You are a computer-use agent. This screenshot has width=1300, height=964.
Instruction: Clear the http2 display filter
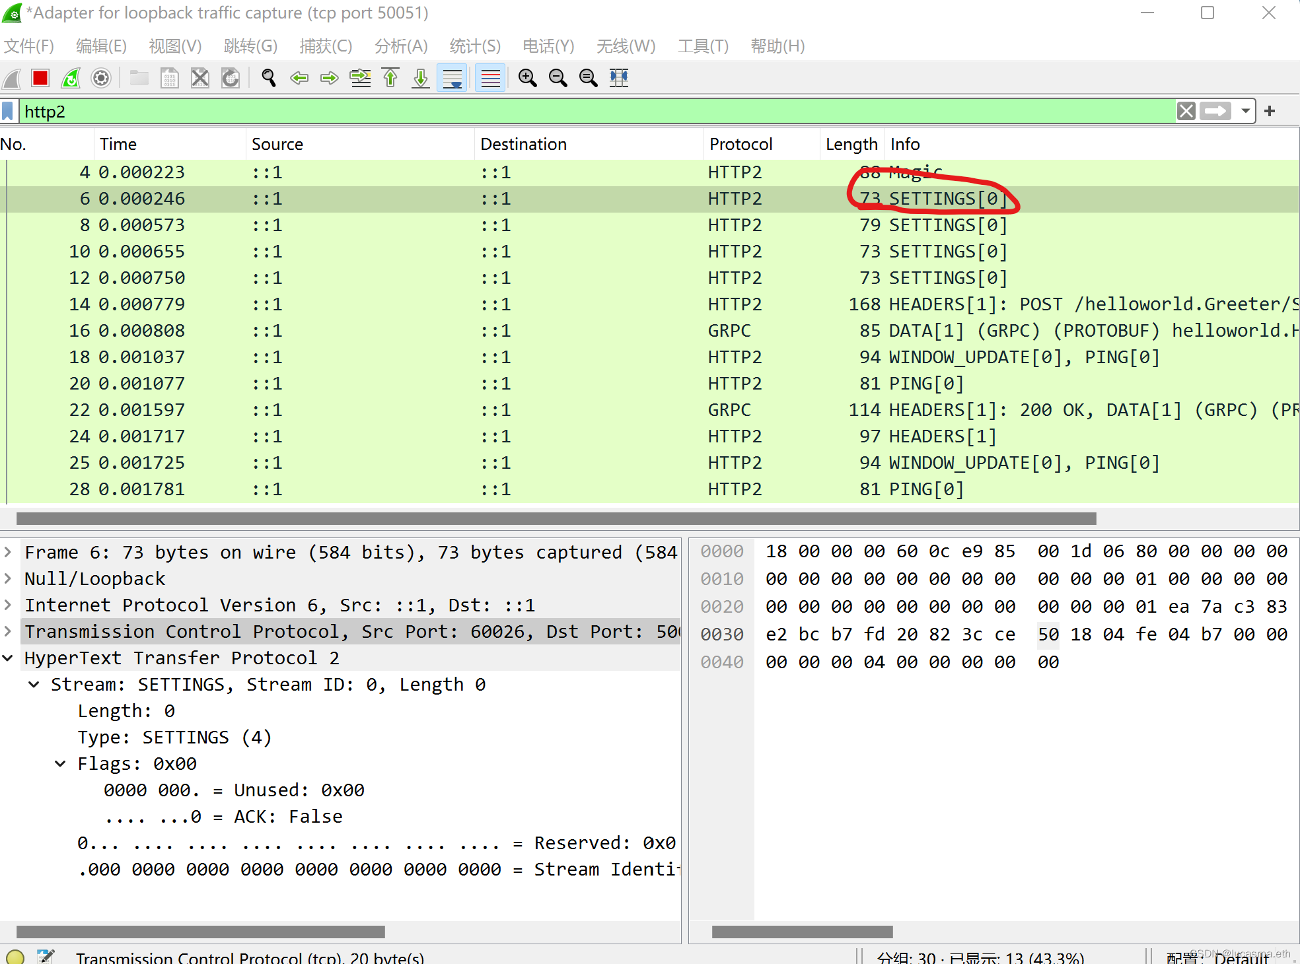coord(1186,111)
